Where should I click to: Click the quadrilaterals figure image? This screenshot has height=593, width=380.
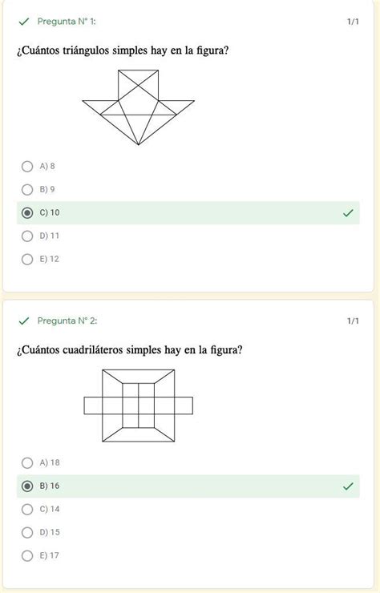tap(139, 405)
